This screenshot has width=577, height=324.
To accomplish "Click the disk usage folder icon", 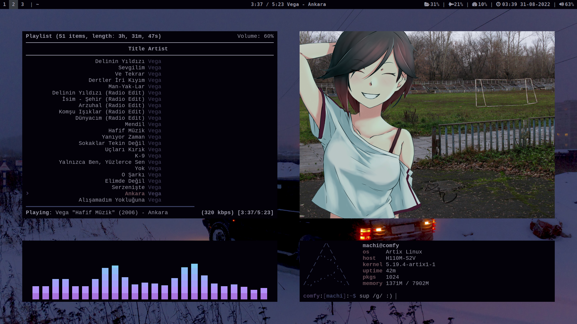I will (427, 4).
